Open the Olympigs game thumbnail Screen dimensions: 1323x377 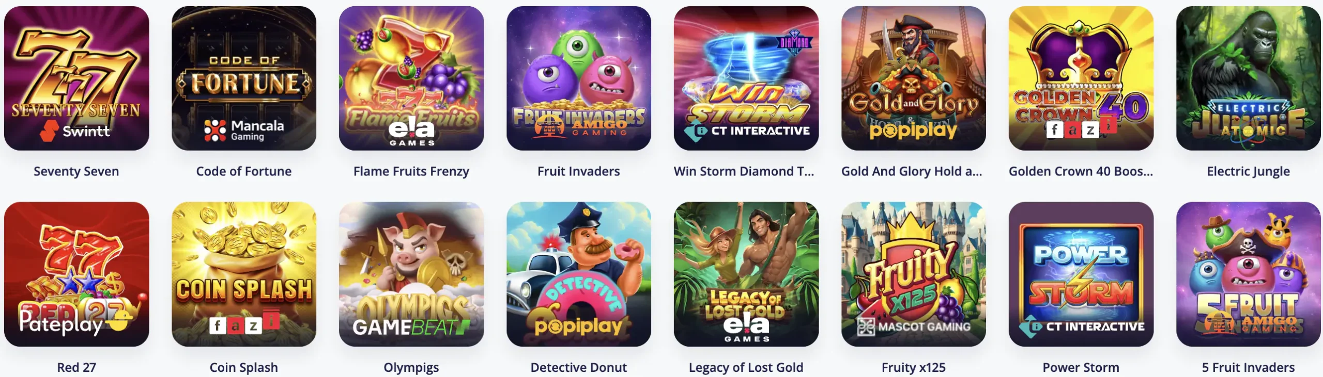411,274
